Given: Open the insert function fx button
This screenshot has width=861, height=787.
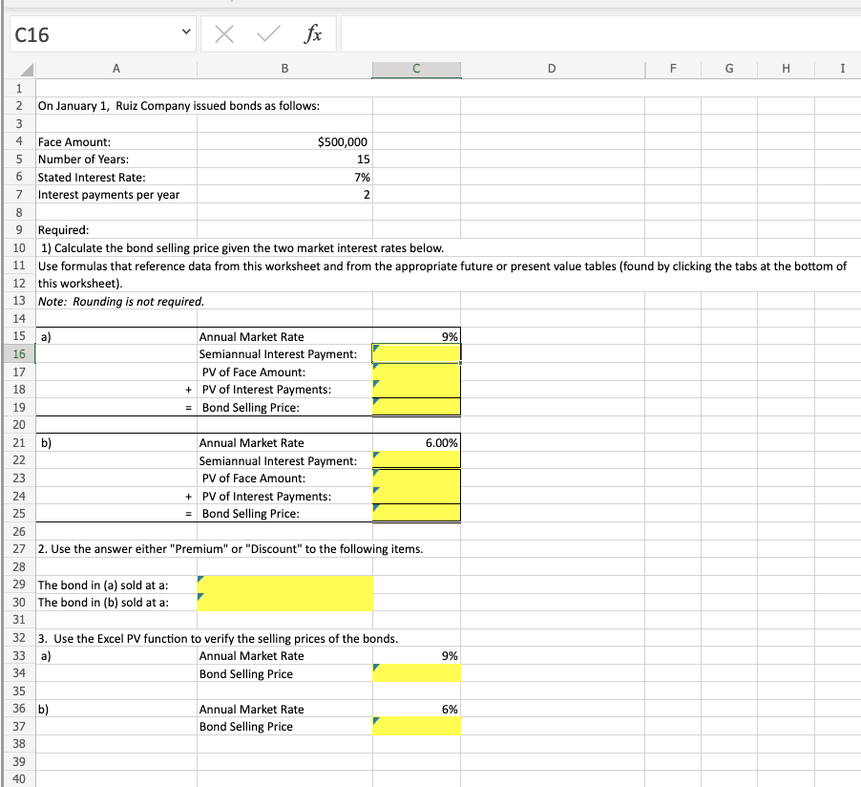Looking at the screenshot, I should click(312, 34).
